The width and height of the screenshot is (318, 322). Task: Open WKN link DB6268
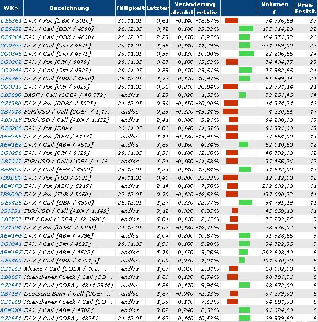tap(11, 128)
